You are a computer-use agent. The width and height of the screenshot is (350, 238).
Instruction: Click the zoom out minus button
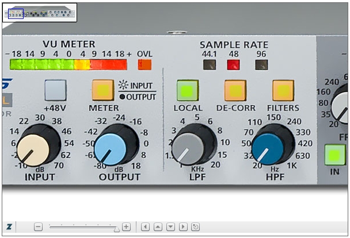coord(38,227)
